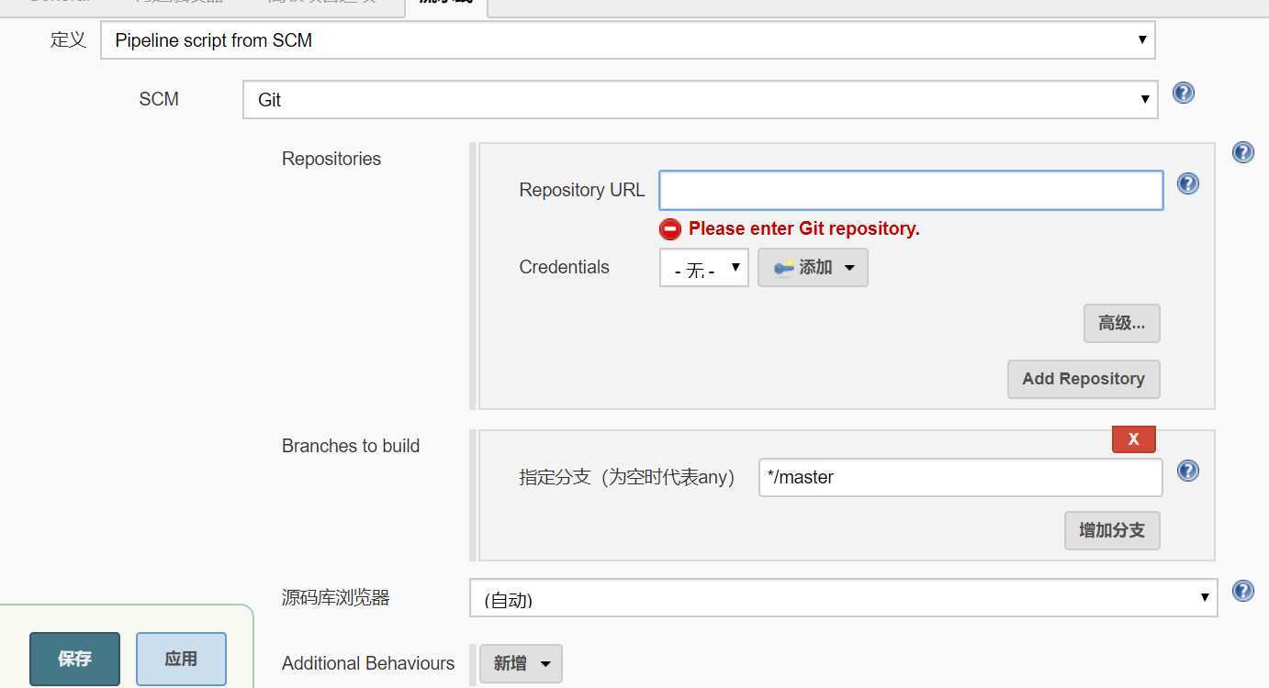
Task: Open help icon beside Repositories section
Action: point(1243,152)
